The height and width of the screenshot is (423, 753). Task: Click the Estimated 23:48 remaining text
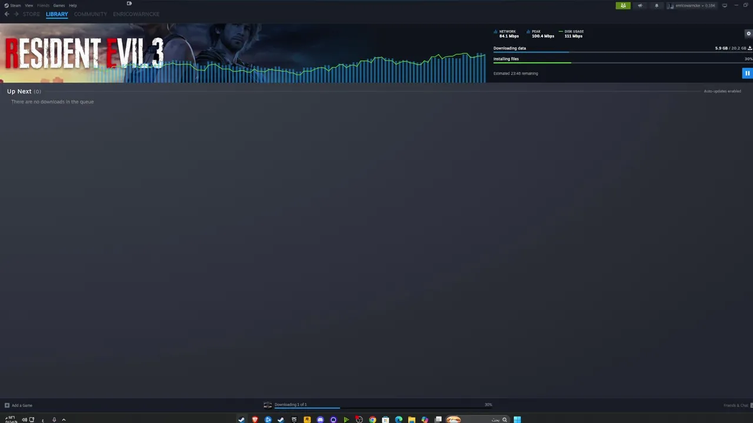point(516,73)
